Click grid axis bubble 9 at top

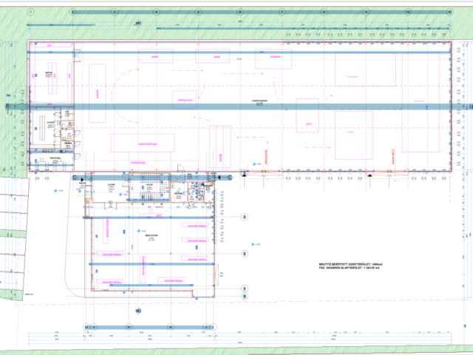[x=365, y=13]
